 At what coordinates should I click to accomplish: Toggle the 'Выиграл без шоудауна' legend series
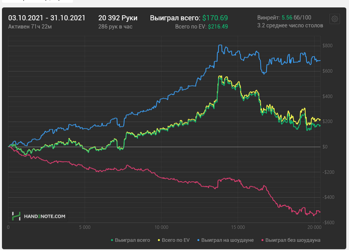pyautogui.click(x=291, y=240)
